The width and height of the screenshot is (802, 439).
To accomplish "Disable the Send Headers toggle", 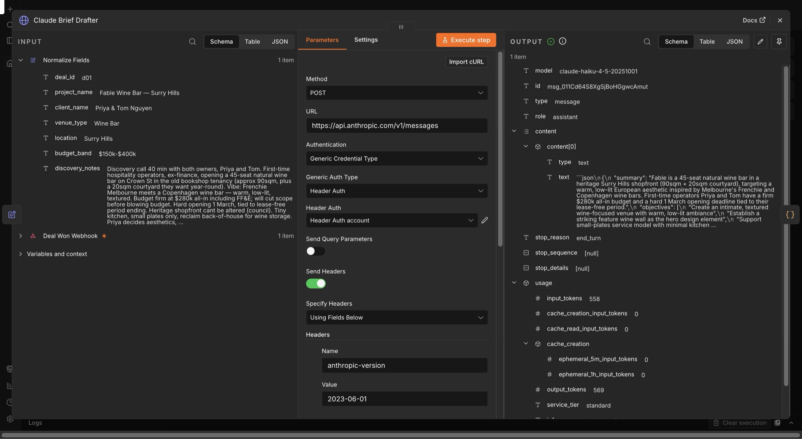I will click(x=315, y=283).
